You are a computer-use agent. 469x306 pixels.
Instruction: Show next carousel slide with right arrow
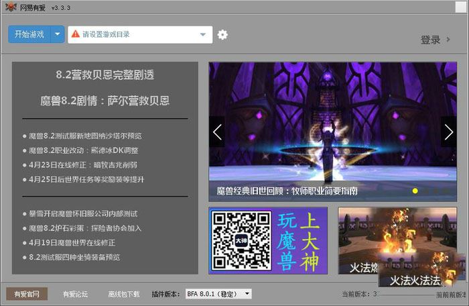point(449,132)
